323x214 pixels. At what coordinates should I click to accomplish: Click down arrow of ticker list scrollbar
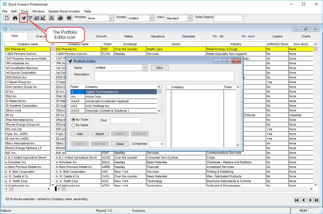click(x=159, y=111)
